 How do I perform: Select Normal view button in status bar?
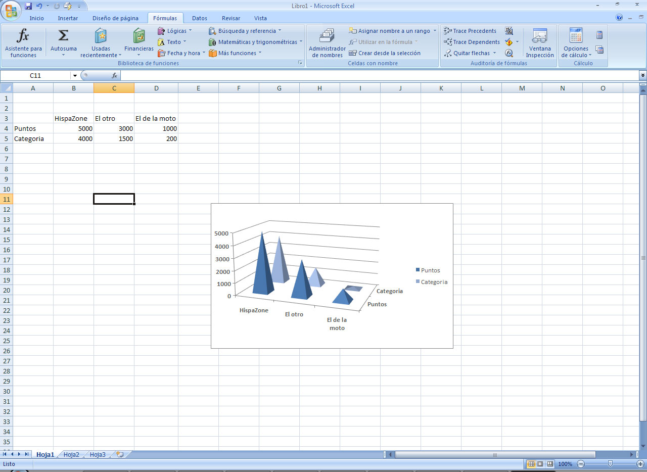tap(531, 464)
